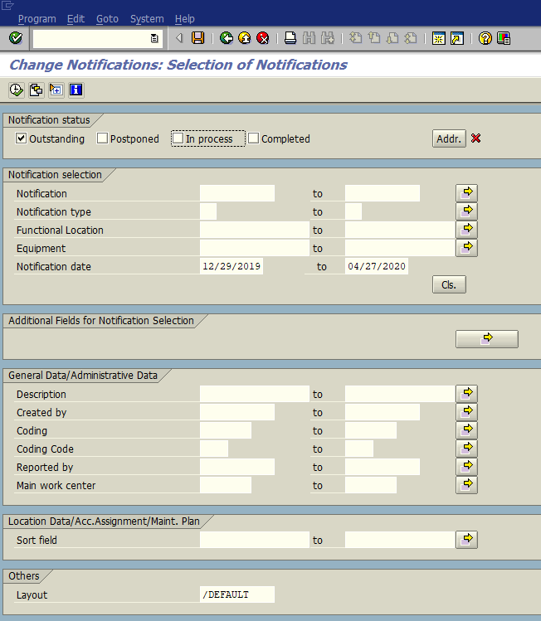
Task: Uncheck the Outstanding status checkbox
Action: (22, 138)
